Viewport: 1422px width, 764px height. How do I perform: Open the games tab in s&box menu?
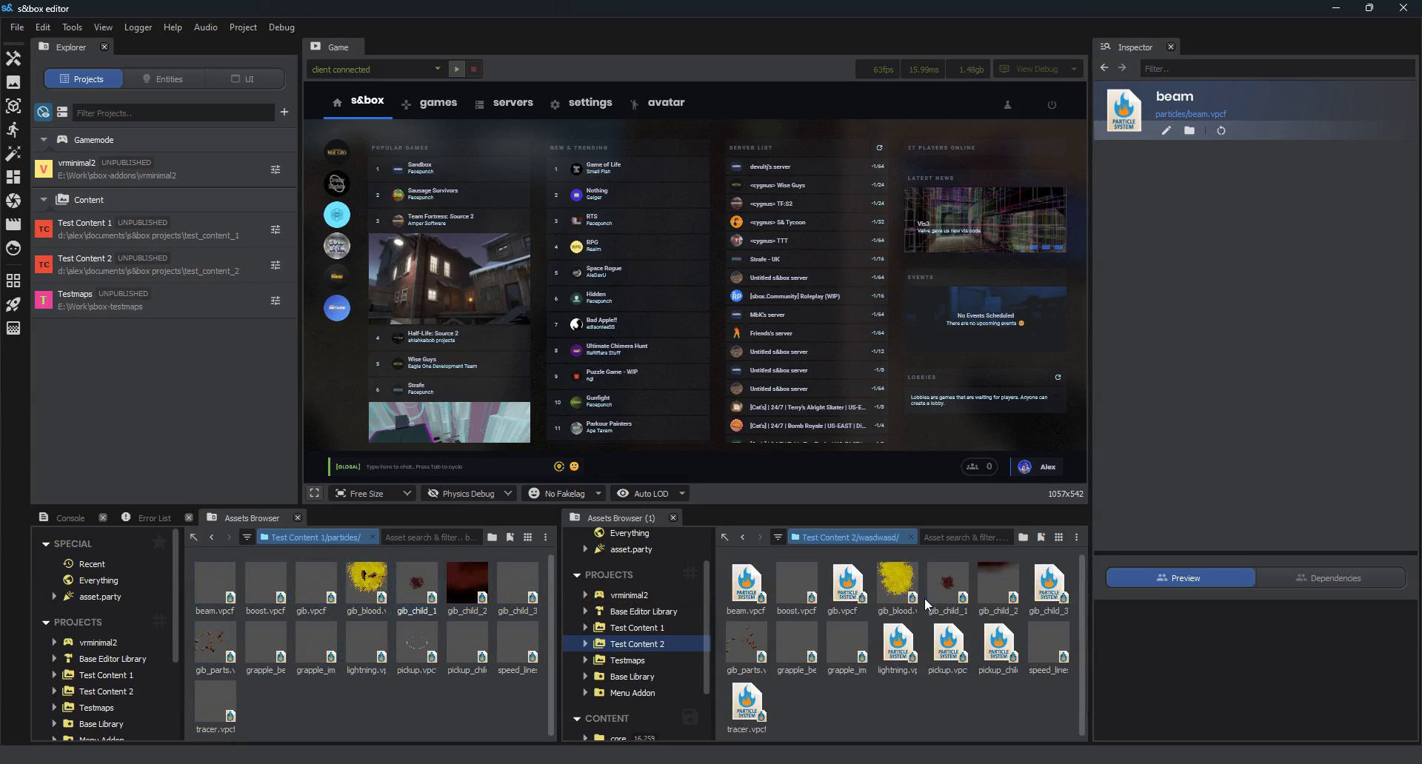(x=430, y=103)
